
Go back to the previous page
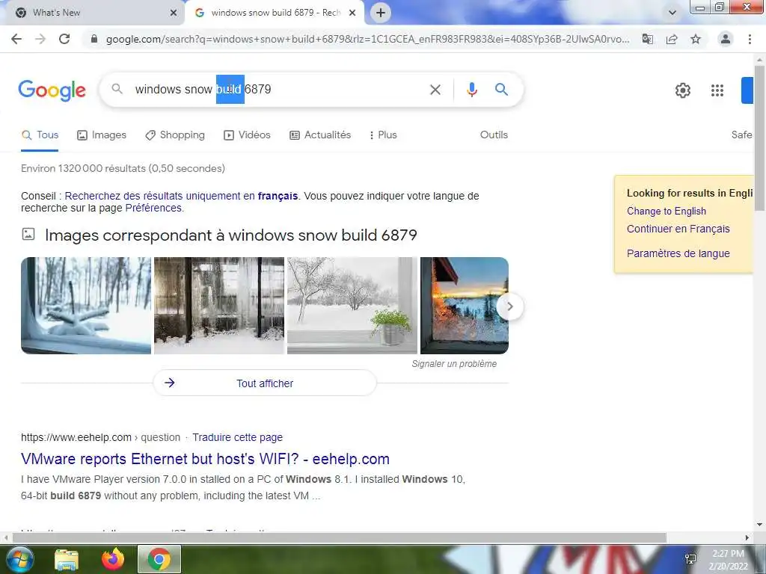pos(16,39)
